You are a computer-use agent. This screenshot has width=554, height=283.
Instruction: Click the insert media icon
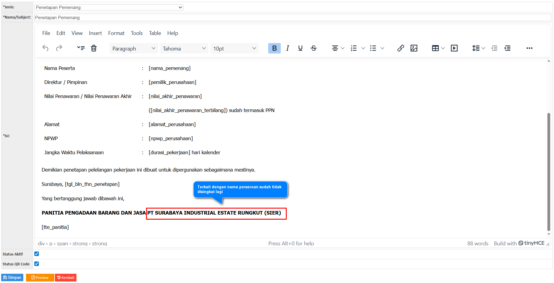click(454, 48)
